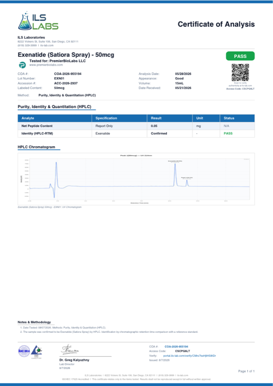The height and width of the screenshot is (386, 273).
Task: Click the ils-lab.com address in header
Action: (x=47, y=45)
